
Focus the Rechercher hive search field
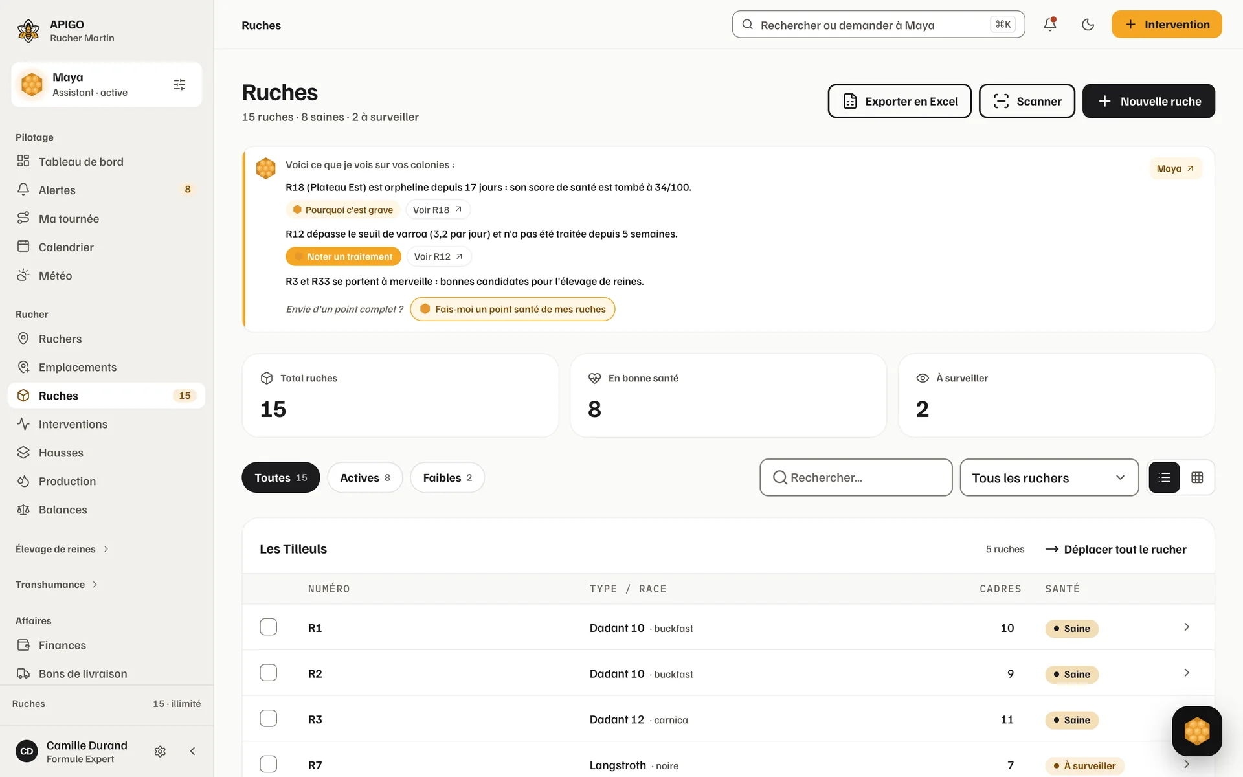[856, 478]
